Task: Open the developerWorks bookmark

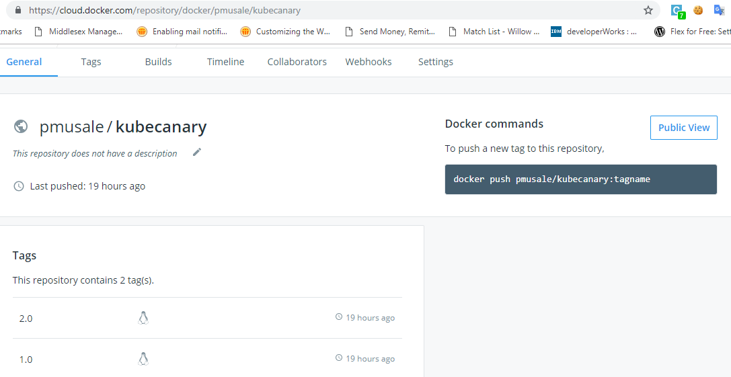Action: [594, 32]
